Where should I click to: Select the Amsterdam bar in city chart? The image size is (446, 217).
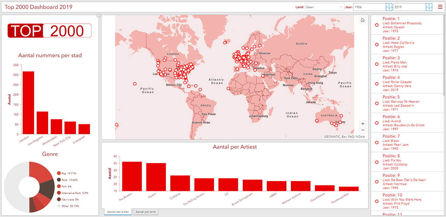(56, 127)
